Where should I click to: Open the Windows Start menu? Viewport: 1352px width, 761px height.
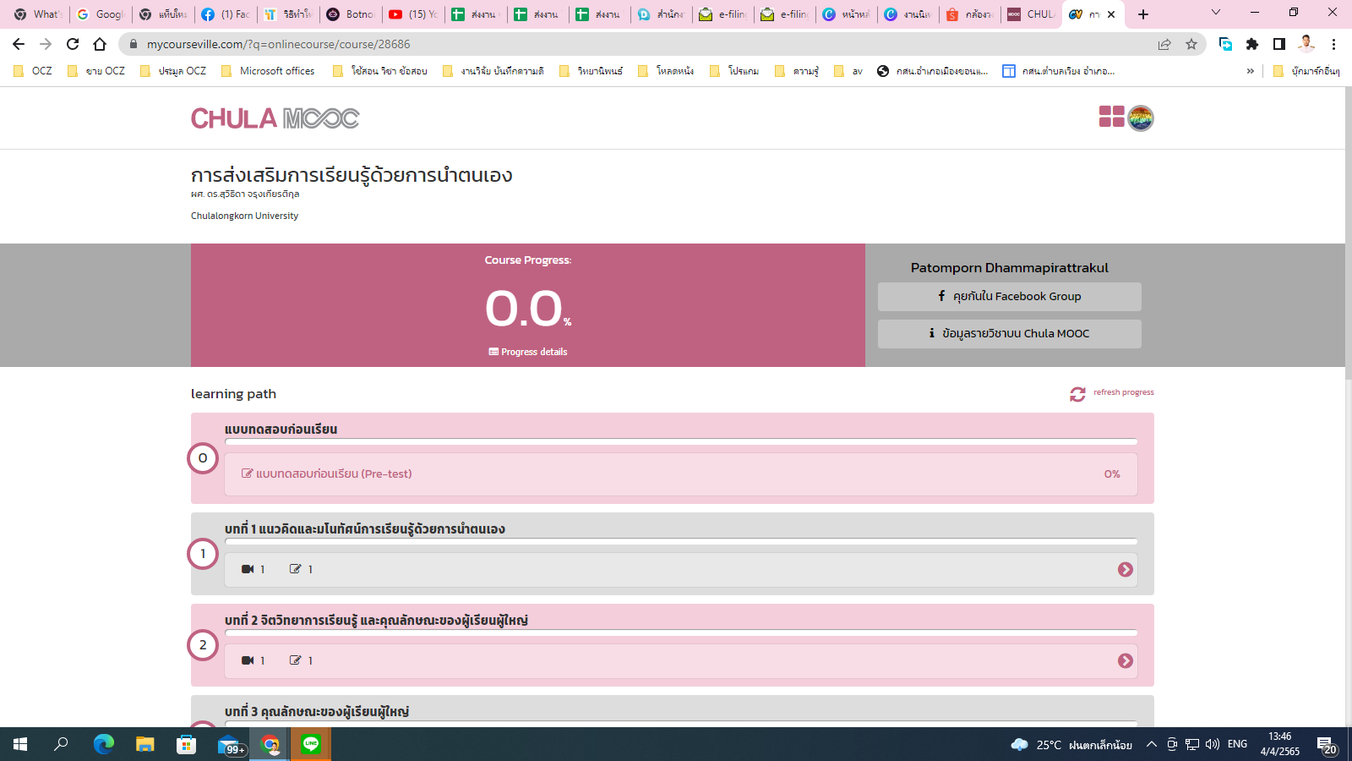[20, 744]
